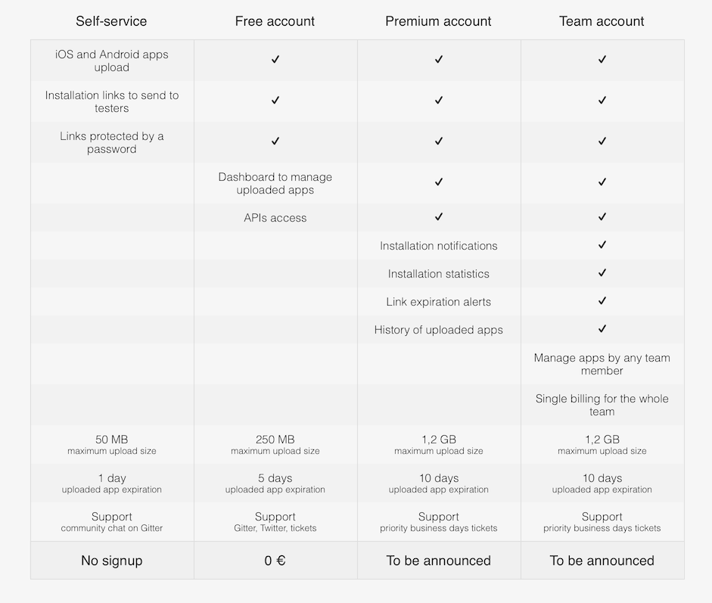Screen dimensions: 712x603
Task: Click Premium account checkmark for installation links
Action: (439, 101)
